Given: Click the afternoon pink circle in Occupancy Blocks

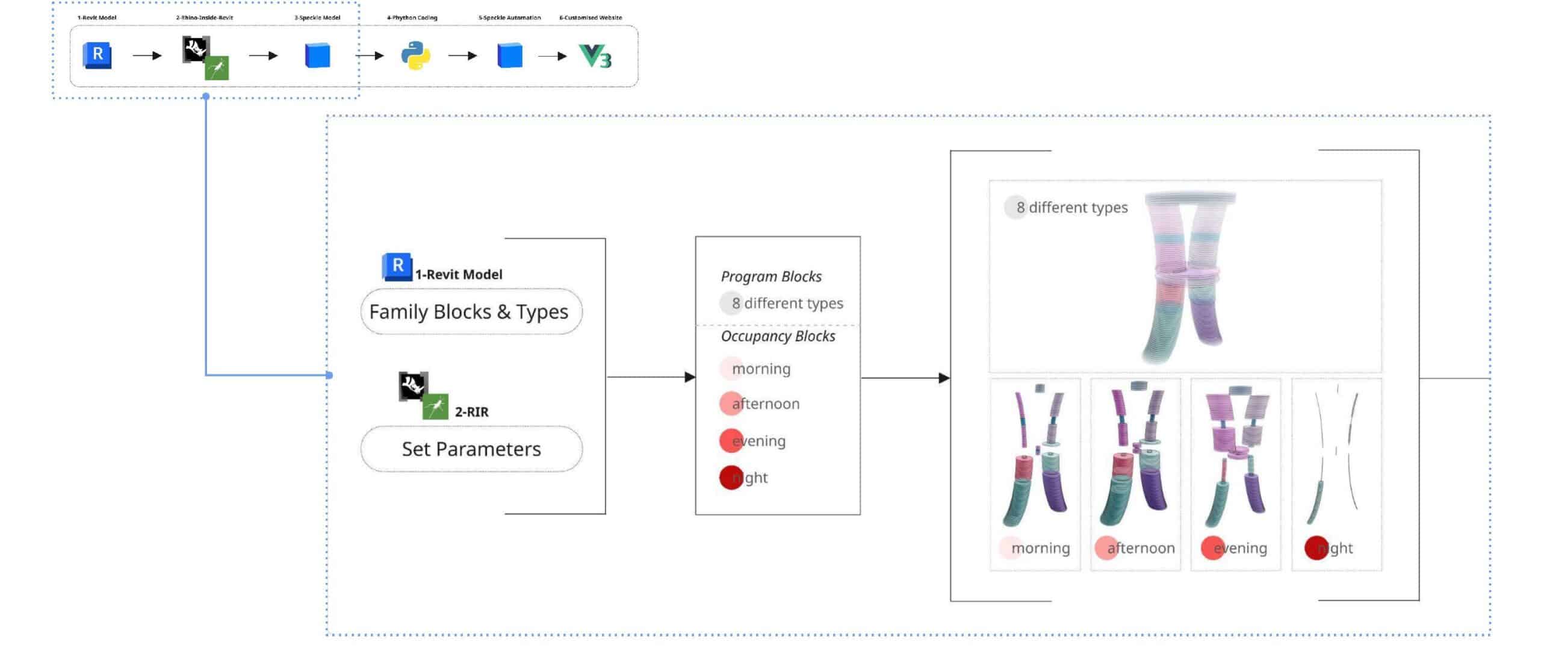Looking at the screenshot, I should (x=731, y=403).
